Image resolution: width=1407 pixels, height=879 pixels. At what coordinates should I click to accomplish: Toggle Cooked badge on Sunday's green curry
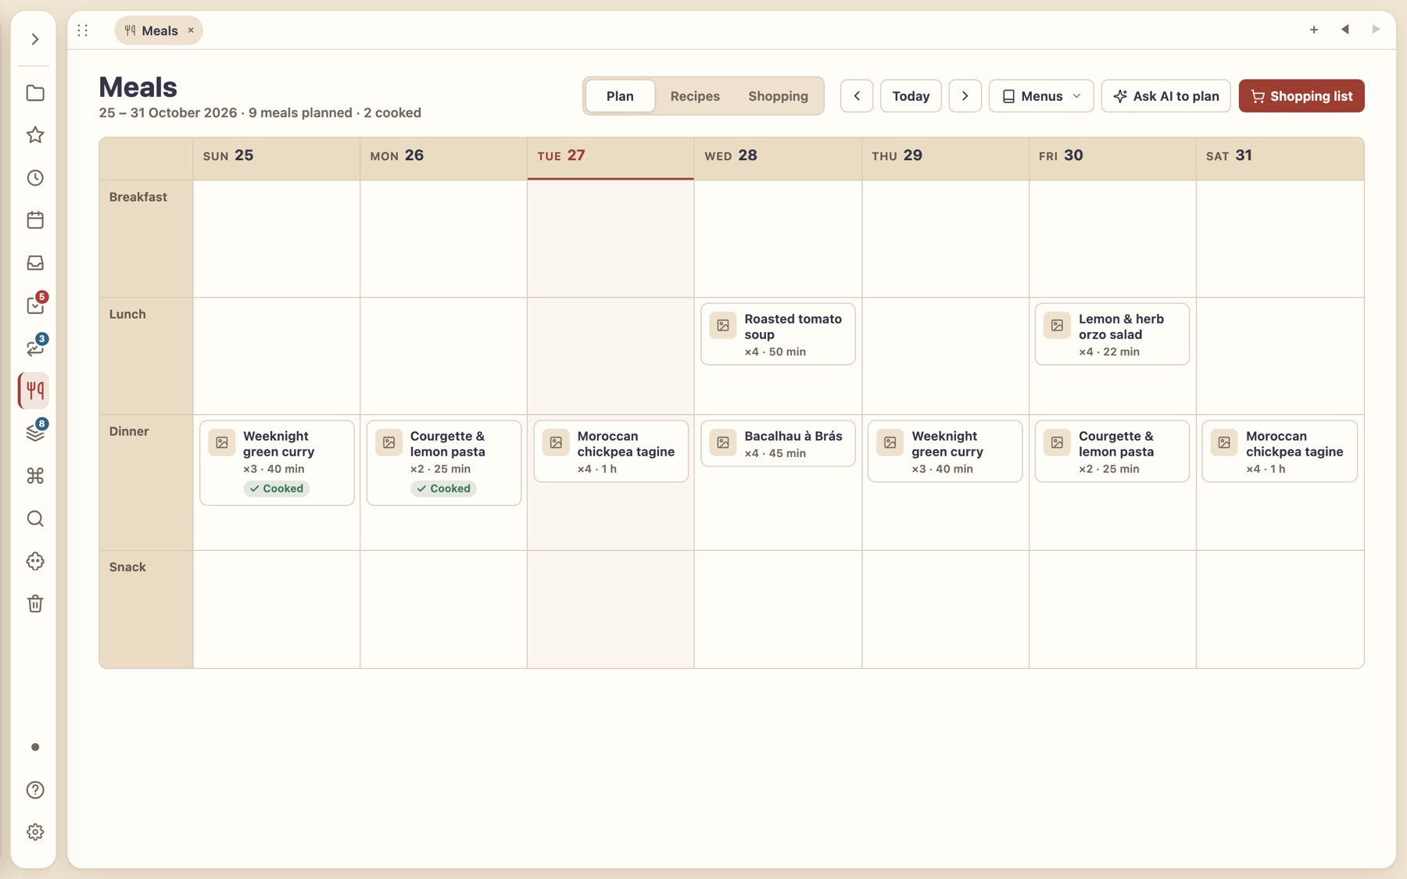click(x=277, y=489)
